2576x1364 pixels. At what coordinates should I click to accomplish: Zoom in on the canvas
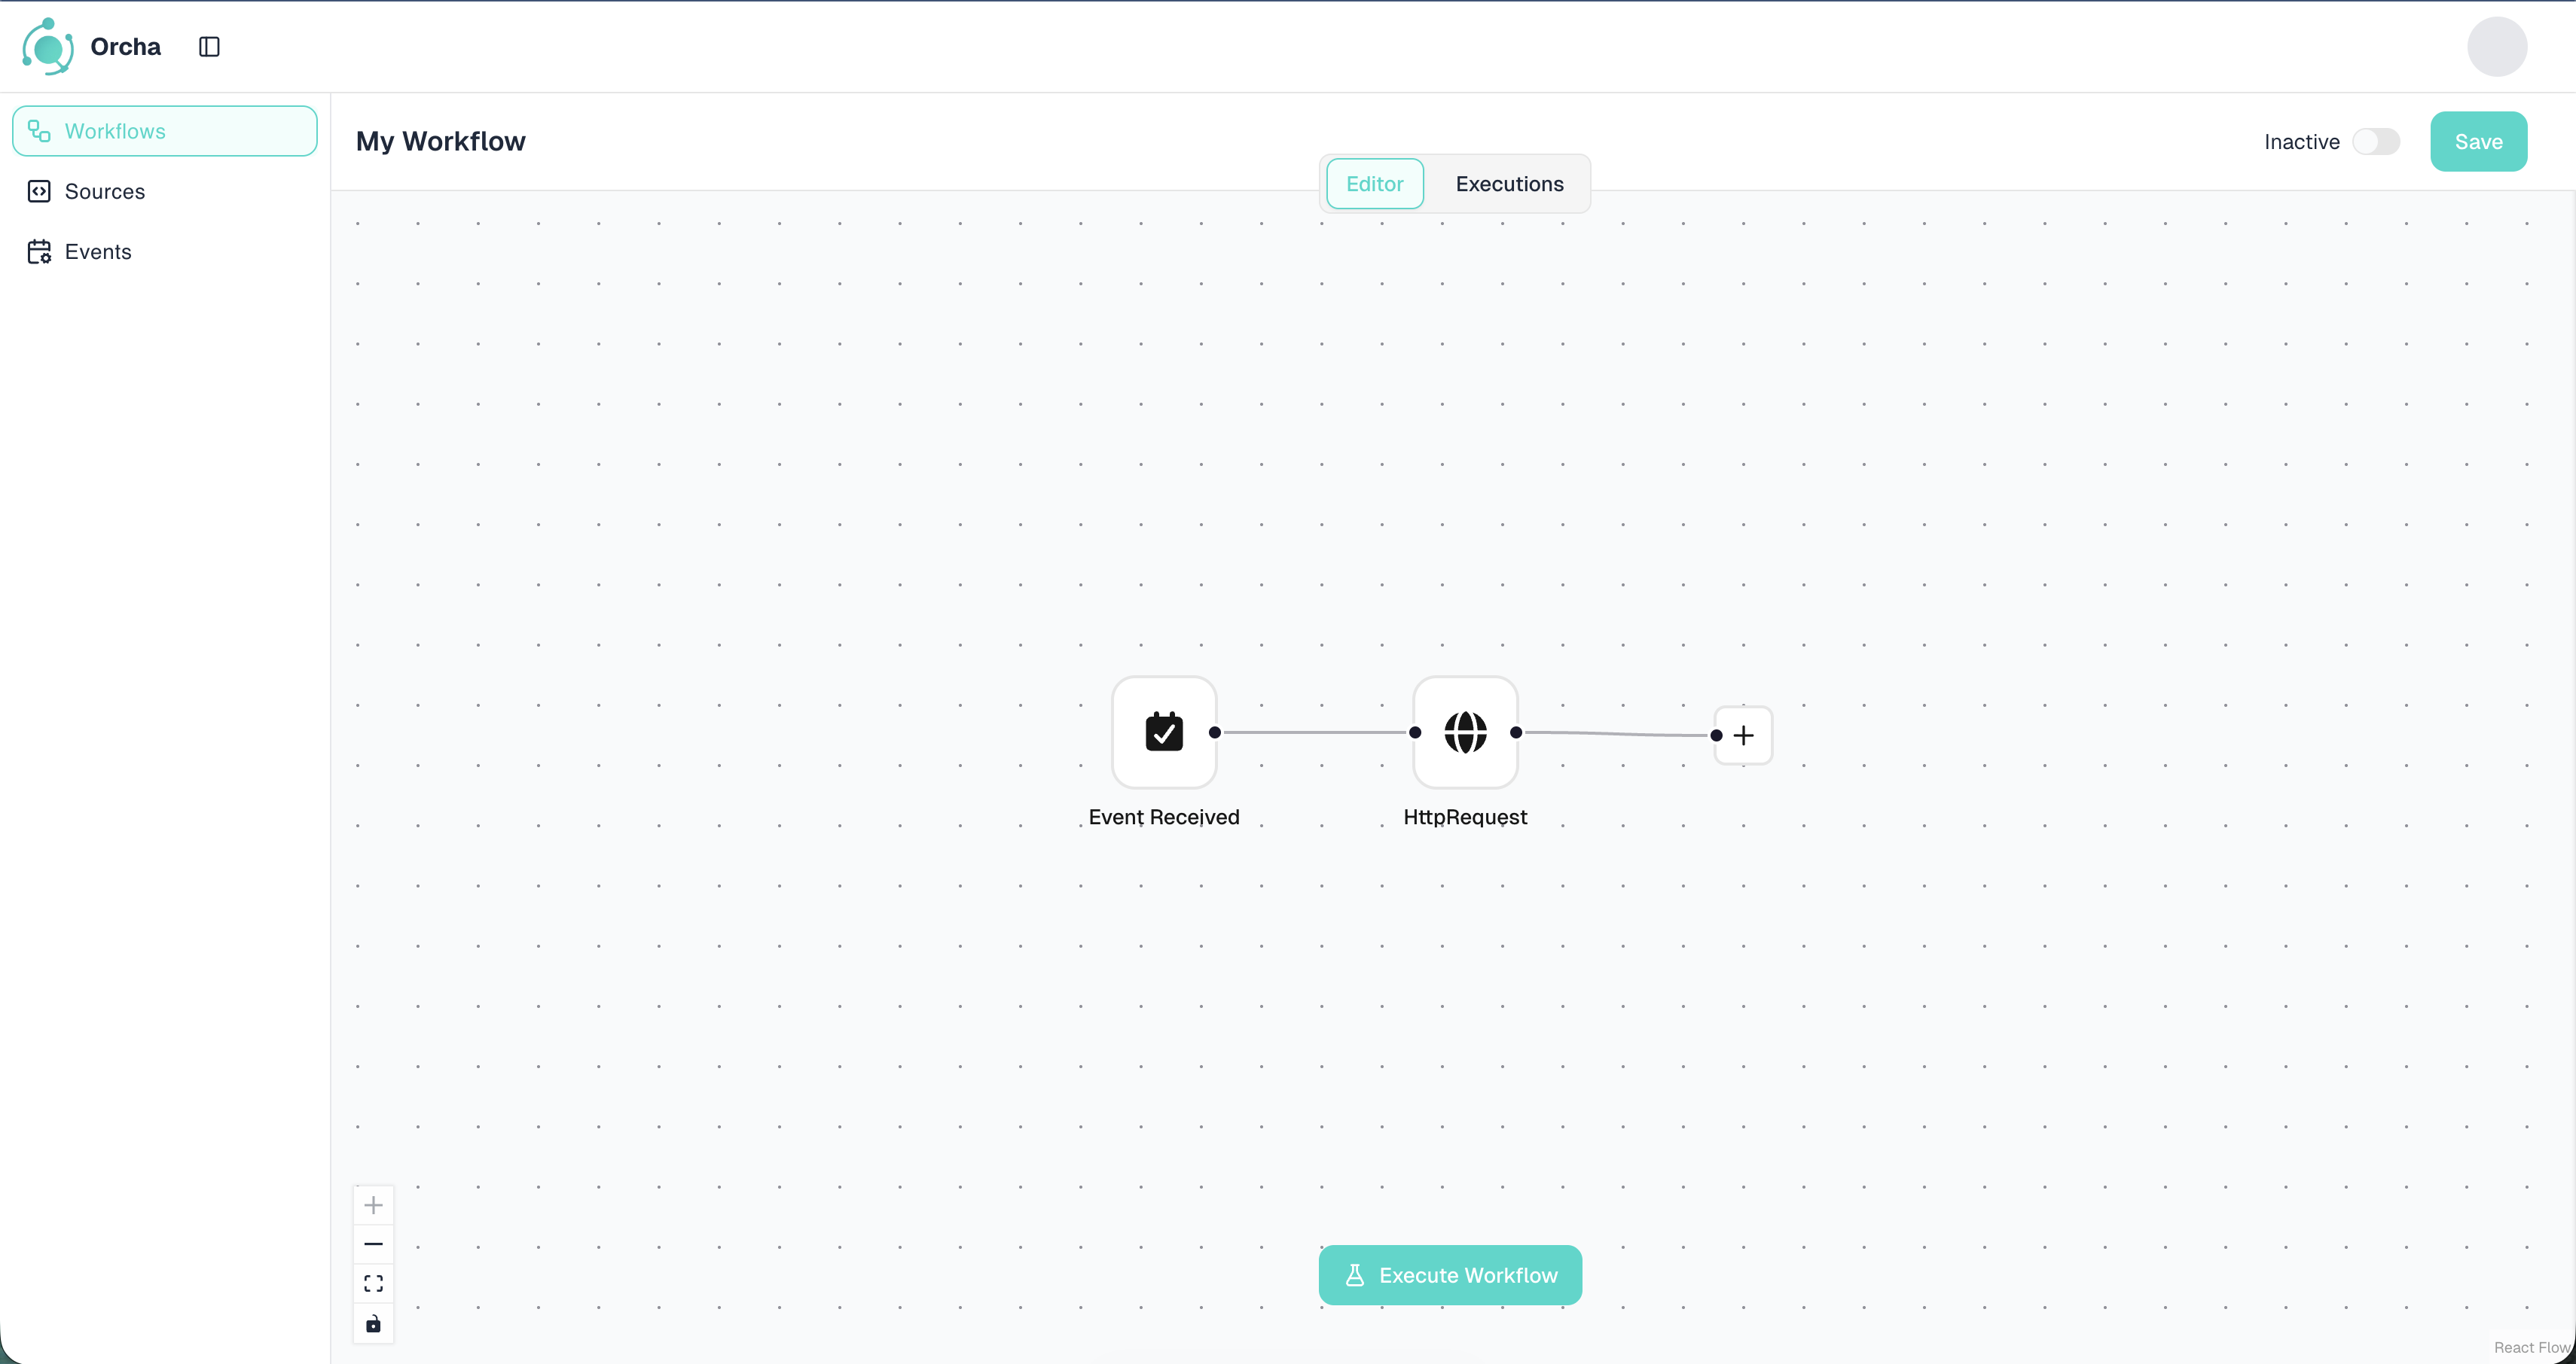[373, 1205]
